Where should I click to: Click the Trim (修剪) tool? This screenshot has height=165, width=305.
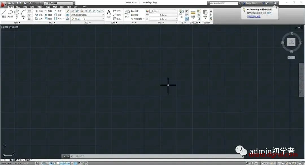tap(58, 11)
